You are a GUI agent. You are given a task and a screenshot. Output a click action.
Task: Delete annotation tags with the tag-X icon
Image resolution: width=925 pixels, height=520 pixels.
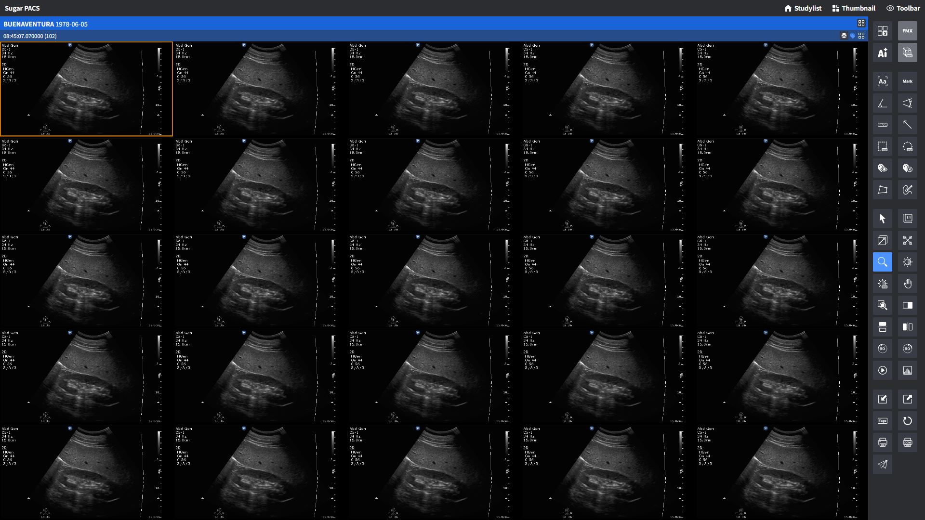tap(907, 168)
